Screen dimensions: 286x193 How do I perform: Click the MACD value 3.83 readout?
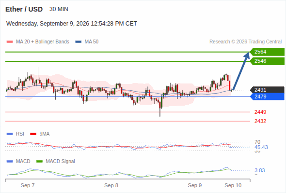(259, 170)
